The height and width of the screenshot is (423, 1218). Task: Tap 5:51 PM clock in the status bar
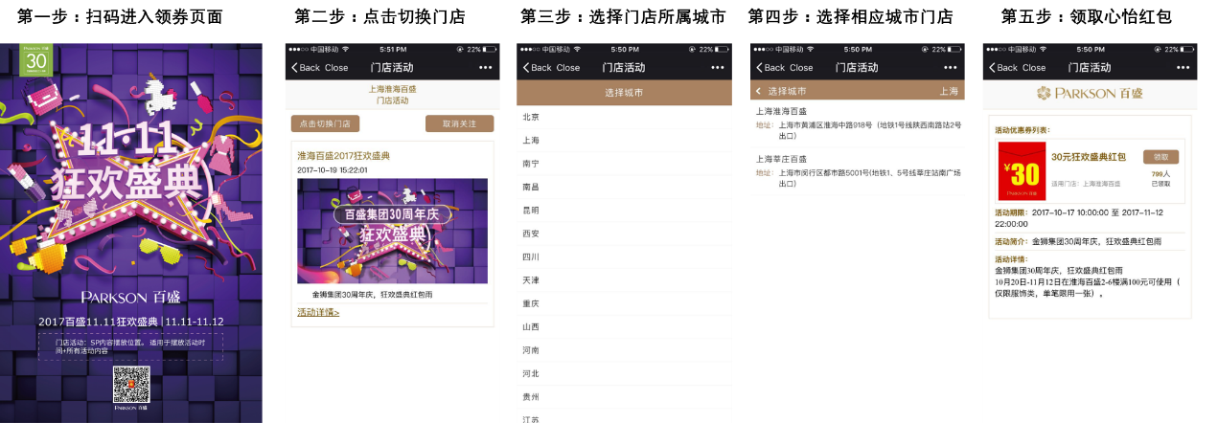coord(393,49)
